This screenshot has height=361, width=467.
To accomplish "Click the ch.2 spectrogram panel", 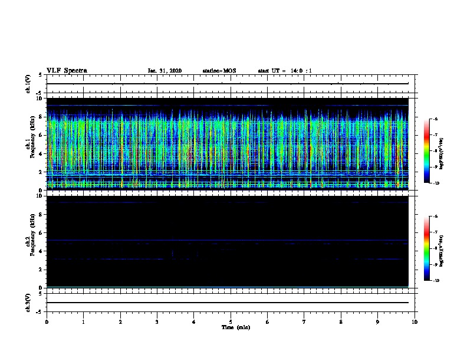I will (227, 242).
